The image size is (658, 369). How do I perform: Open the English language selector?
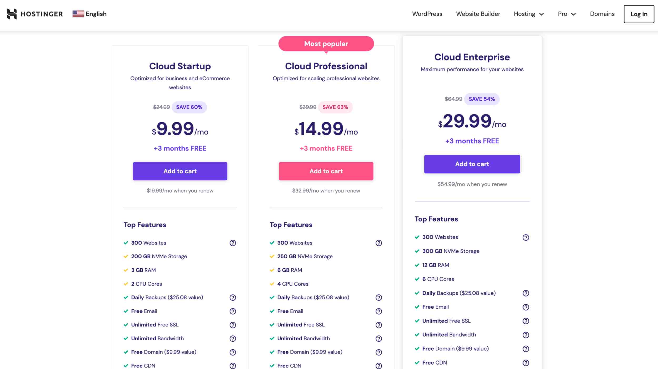pos(90,14)
